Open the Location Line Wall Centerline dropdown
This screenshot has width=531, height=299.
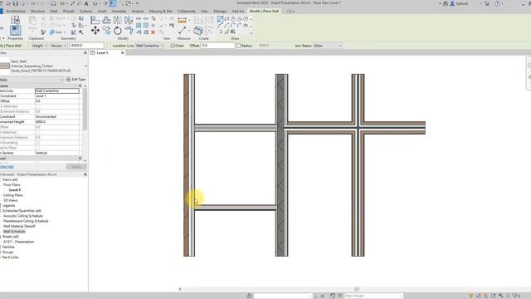[x=149, y=46]
